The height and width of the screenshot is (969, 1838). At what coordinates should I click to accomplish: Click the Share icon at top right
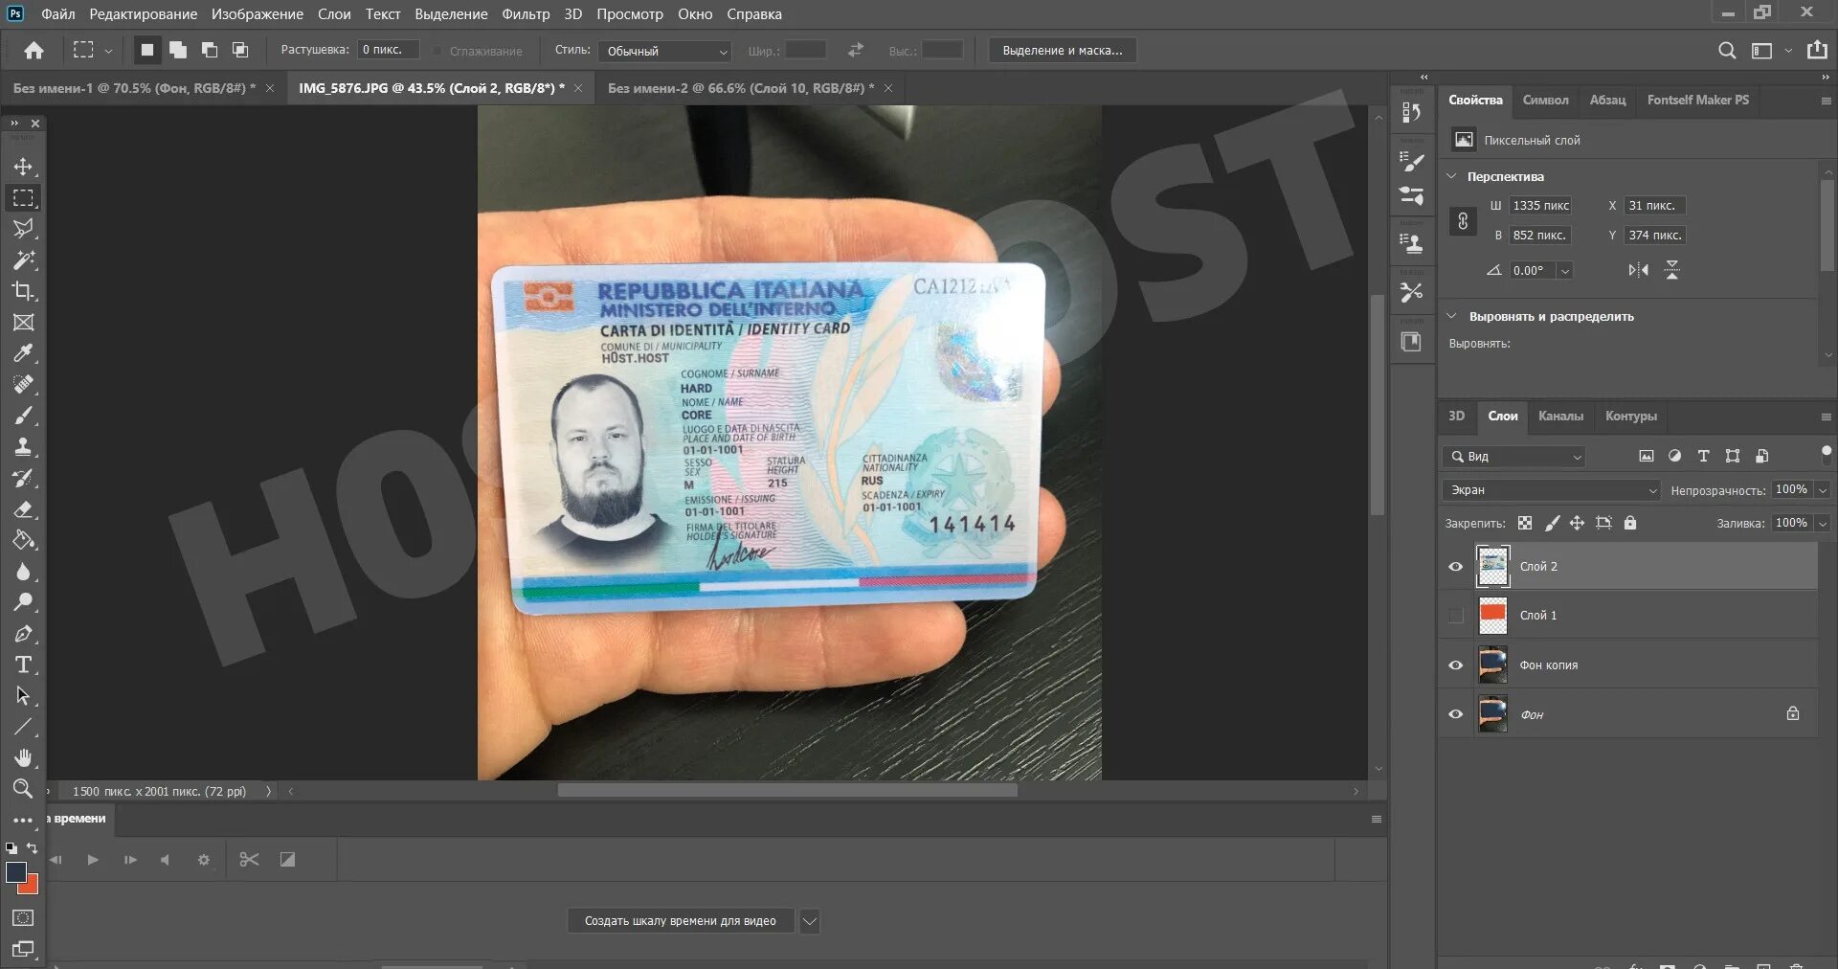[x=1817, y=50]
